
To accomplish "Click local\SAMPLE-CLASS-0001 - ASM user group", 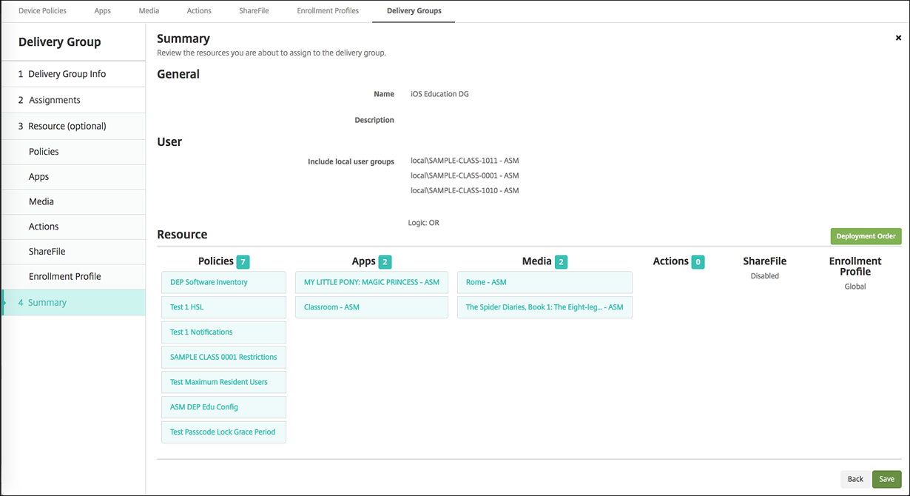I will click(465, 175).
